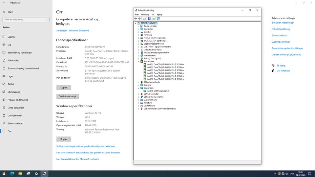Open the Vis menu
Image resolution: width=315 pixels, height=177 pixels.
153,14
